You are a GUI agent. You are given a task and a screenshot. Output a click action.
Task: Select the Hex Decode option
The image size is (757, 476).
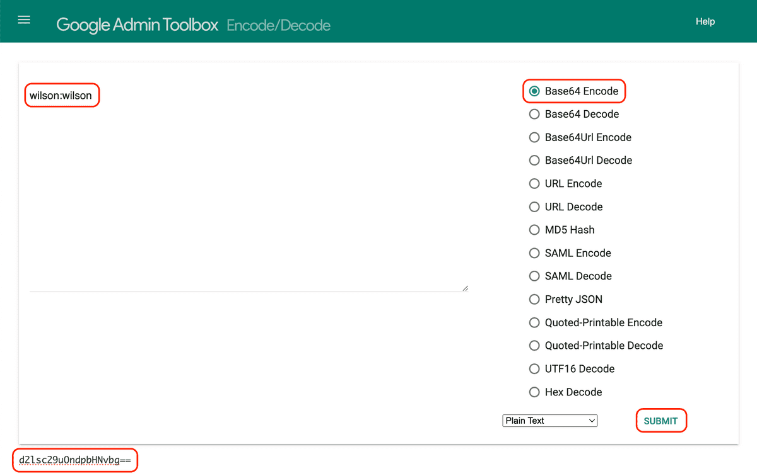click(x=534, y=392)
